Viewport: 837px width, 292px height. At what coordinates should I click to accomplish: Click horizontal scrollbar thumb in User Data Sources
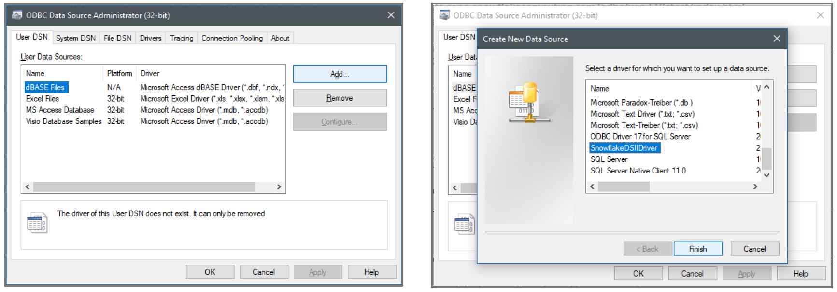click(x=144, y=186)
